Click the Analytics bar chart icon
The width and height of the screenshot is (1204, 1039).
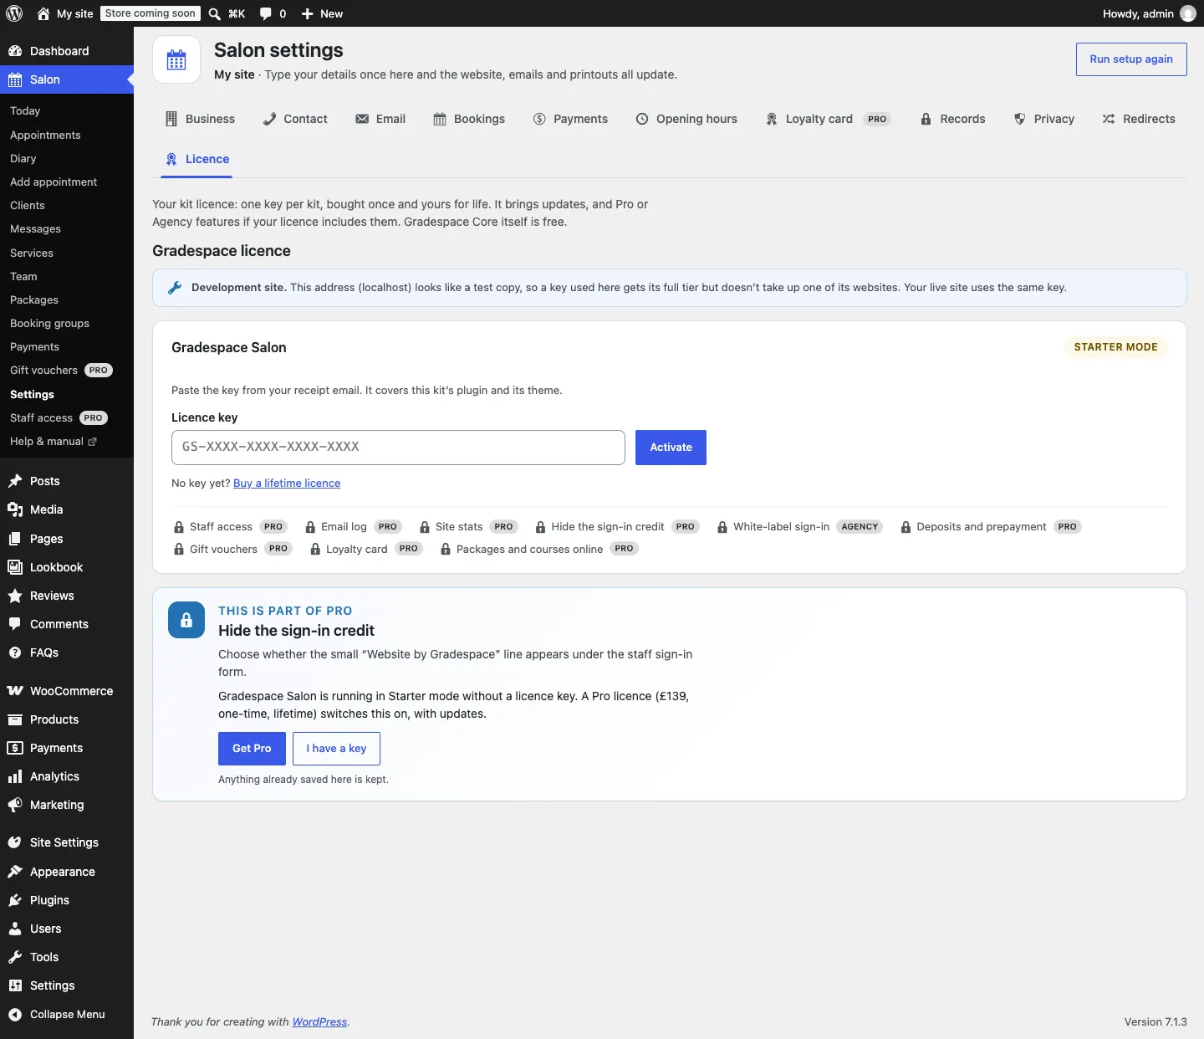tap(15, 776)
